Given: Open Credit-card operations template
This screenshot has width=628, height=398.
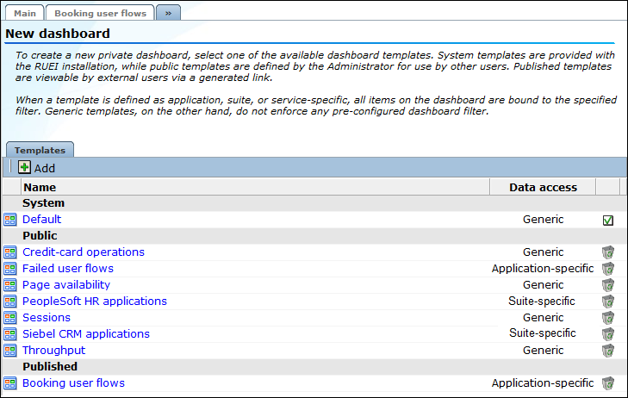Looking at the screenshot, I should (x=84, y=252).
